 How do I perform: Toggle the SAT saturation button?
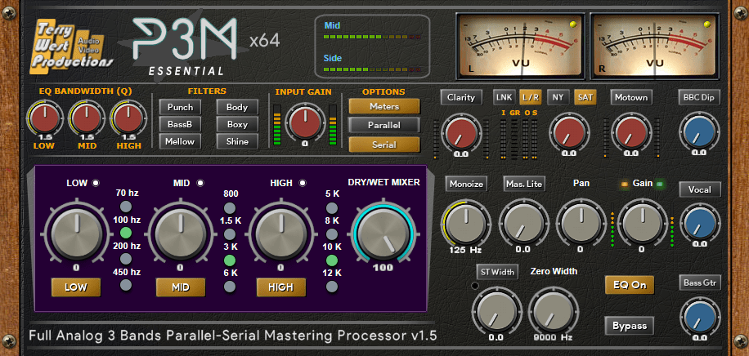point(585,97)
